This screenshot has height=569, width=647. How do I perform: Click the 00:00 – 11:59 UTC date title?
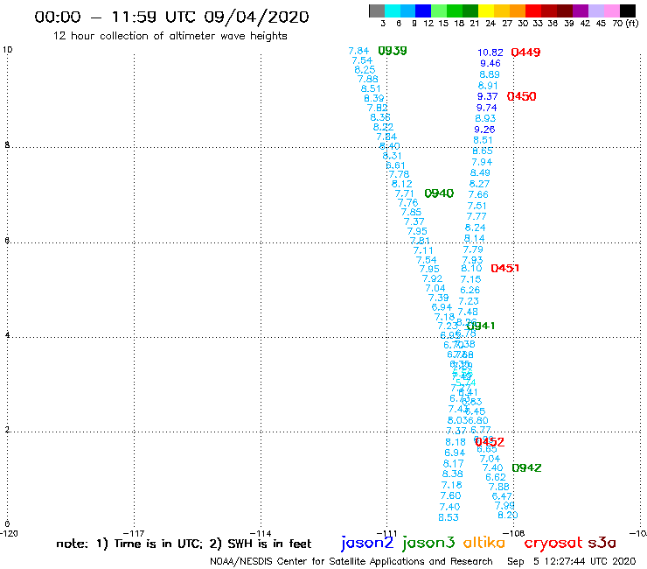coord(171,17)
